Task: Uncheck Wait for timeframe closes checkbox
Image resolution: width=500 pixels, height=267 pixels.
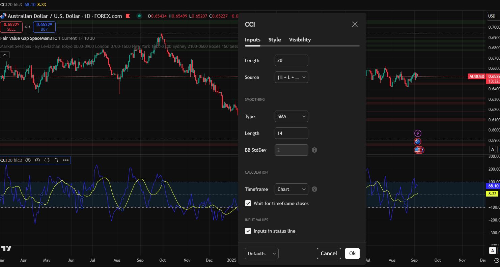Action: 248,203
